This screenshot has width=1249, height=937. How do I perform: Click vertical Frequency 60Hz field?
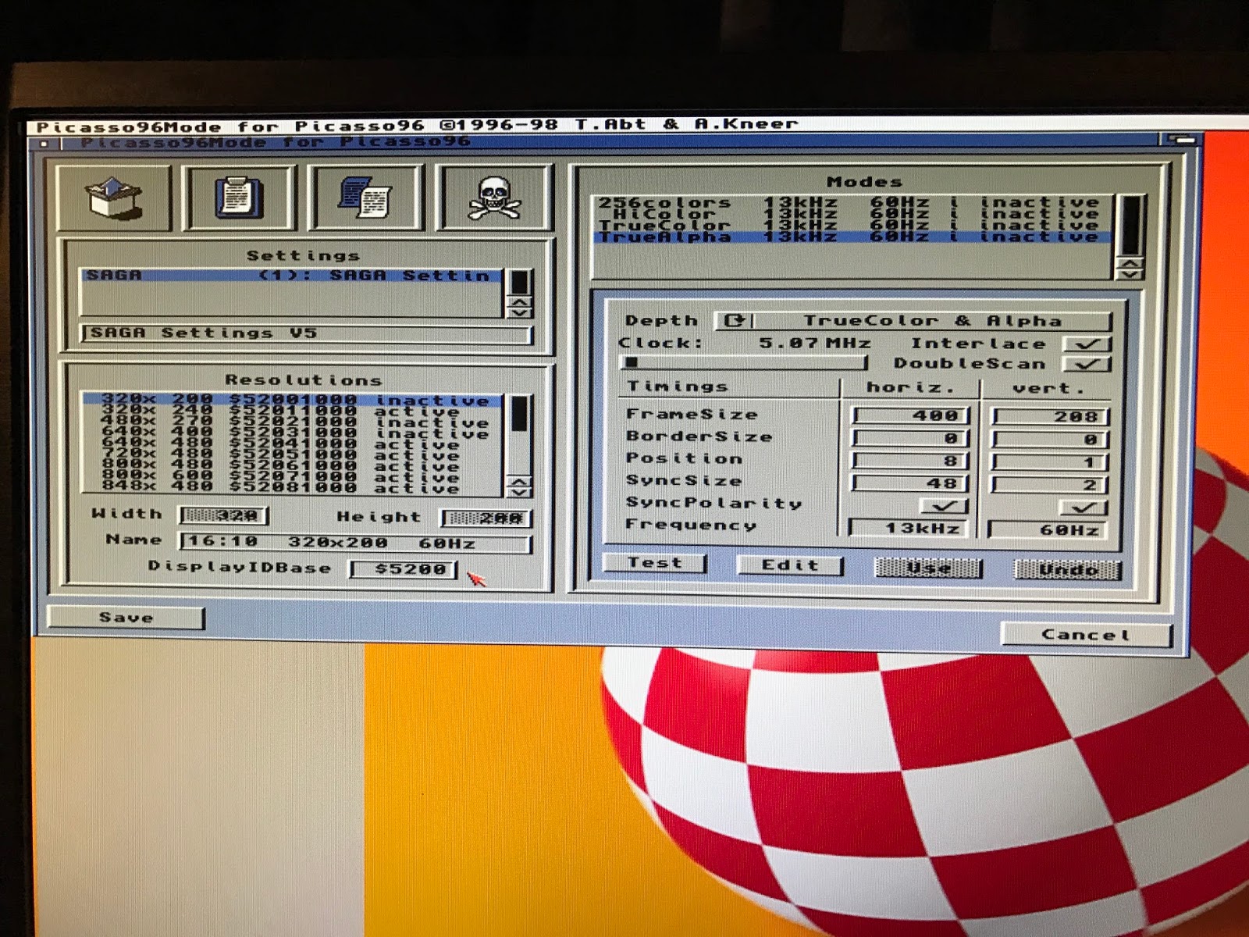tap(1047, 530)
